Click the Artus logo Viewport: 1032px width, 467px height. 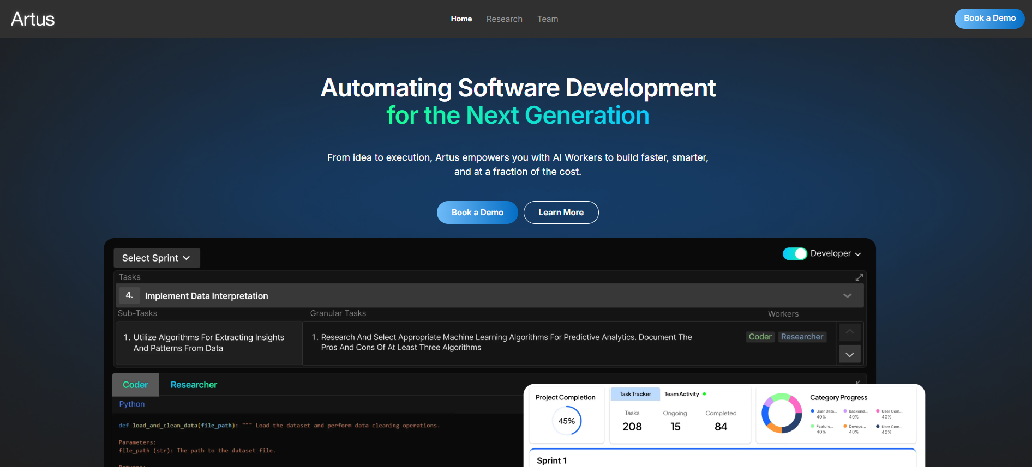pyautogui.click(x=33, y=19)
